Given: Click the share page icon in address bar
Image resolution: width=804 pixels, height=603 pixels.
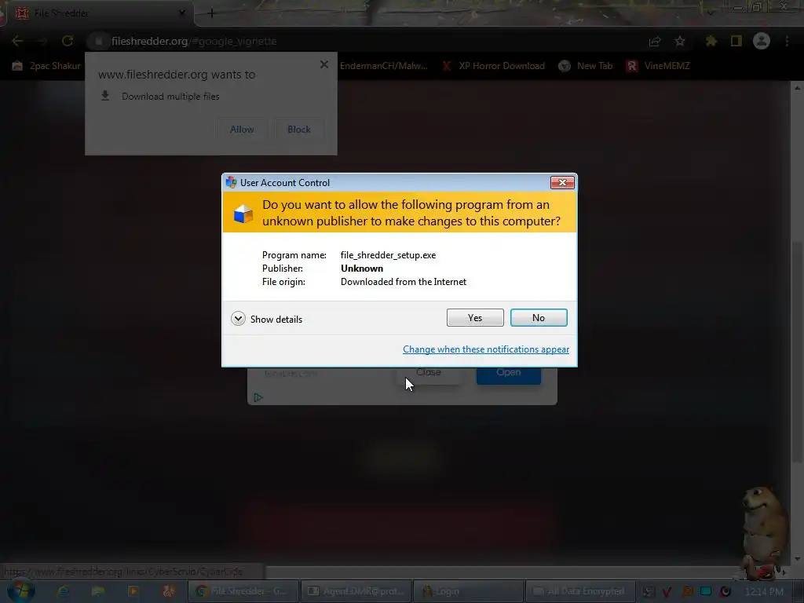Looking at the screenshot, I should pyautogui.click(x=655, y=41).
